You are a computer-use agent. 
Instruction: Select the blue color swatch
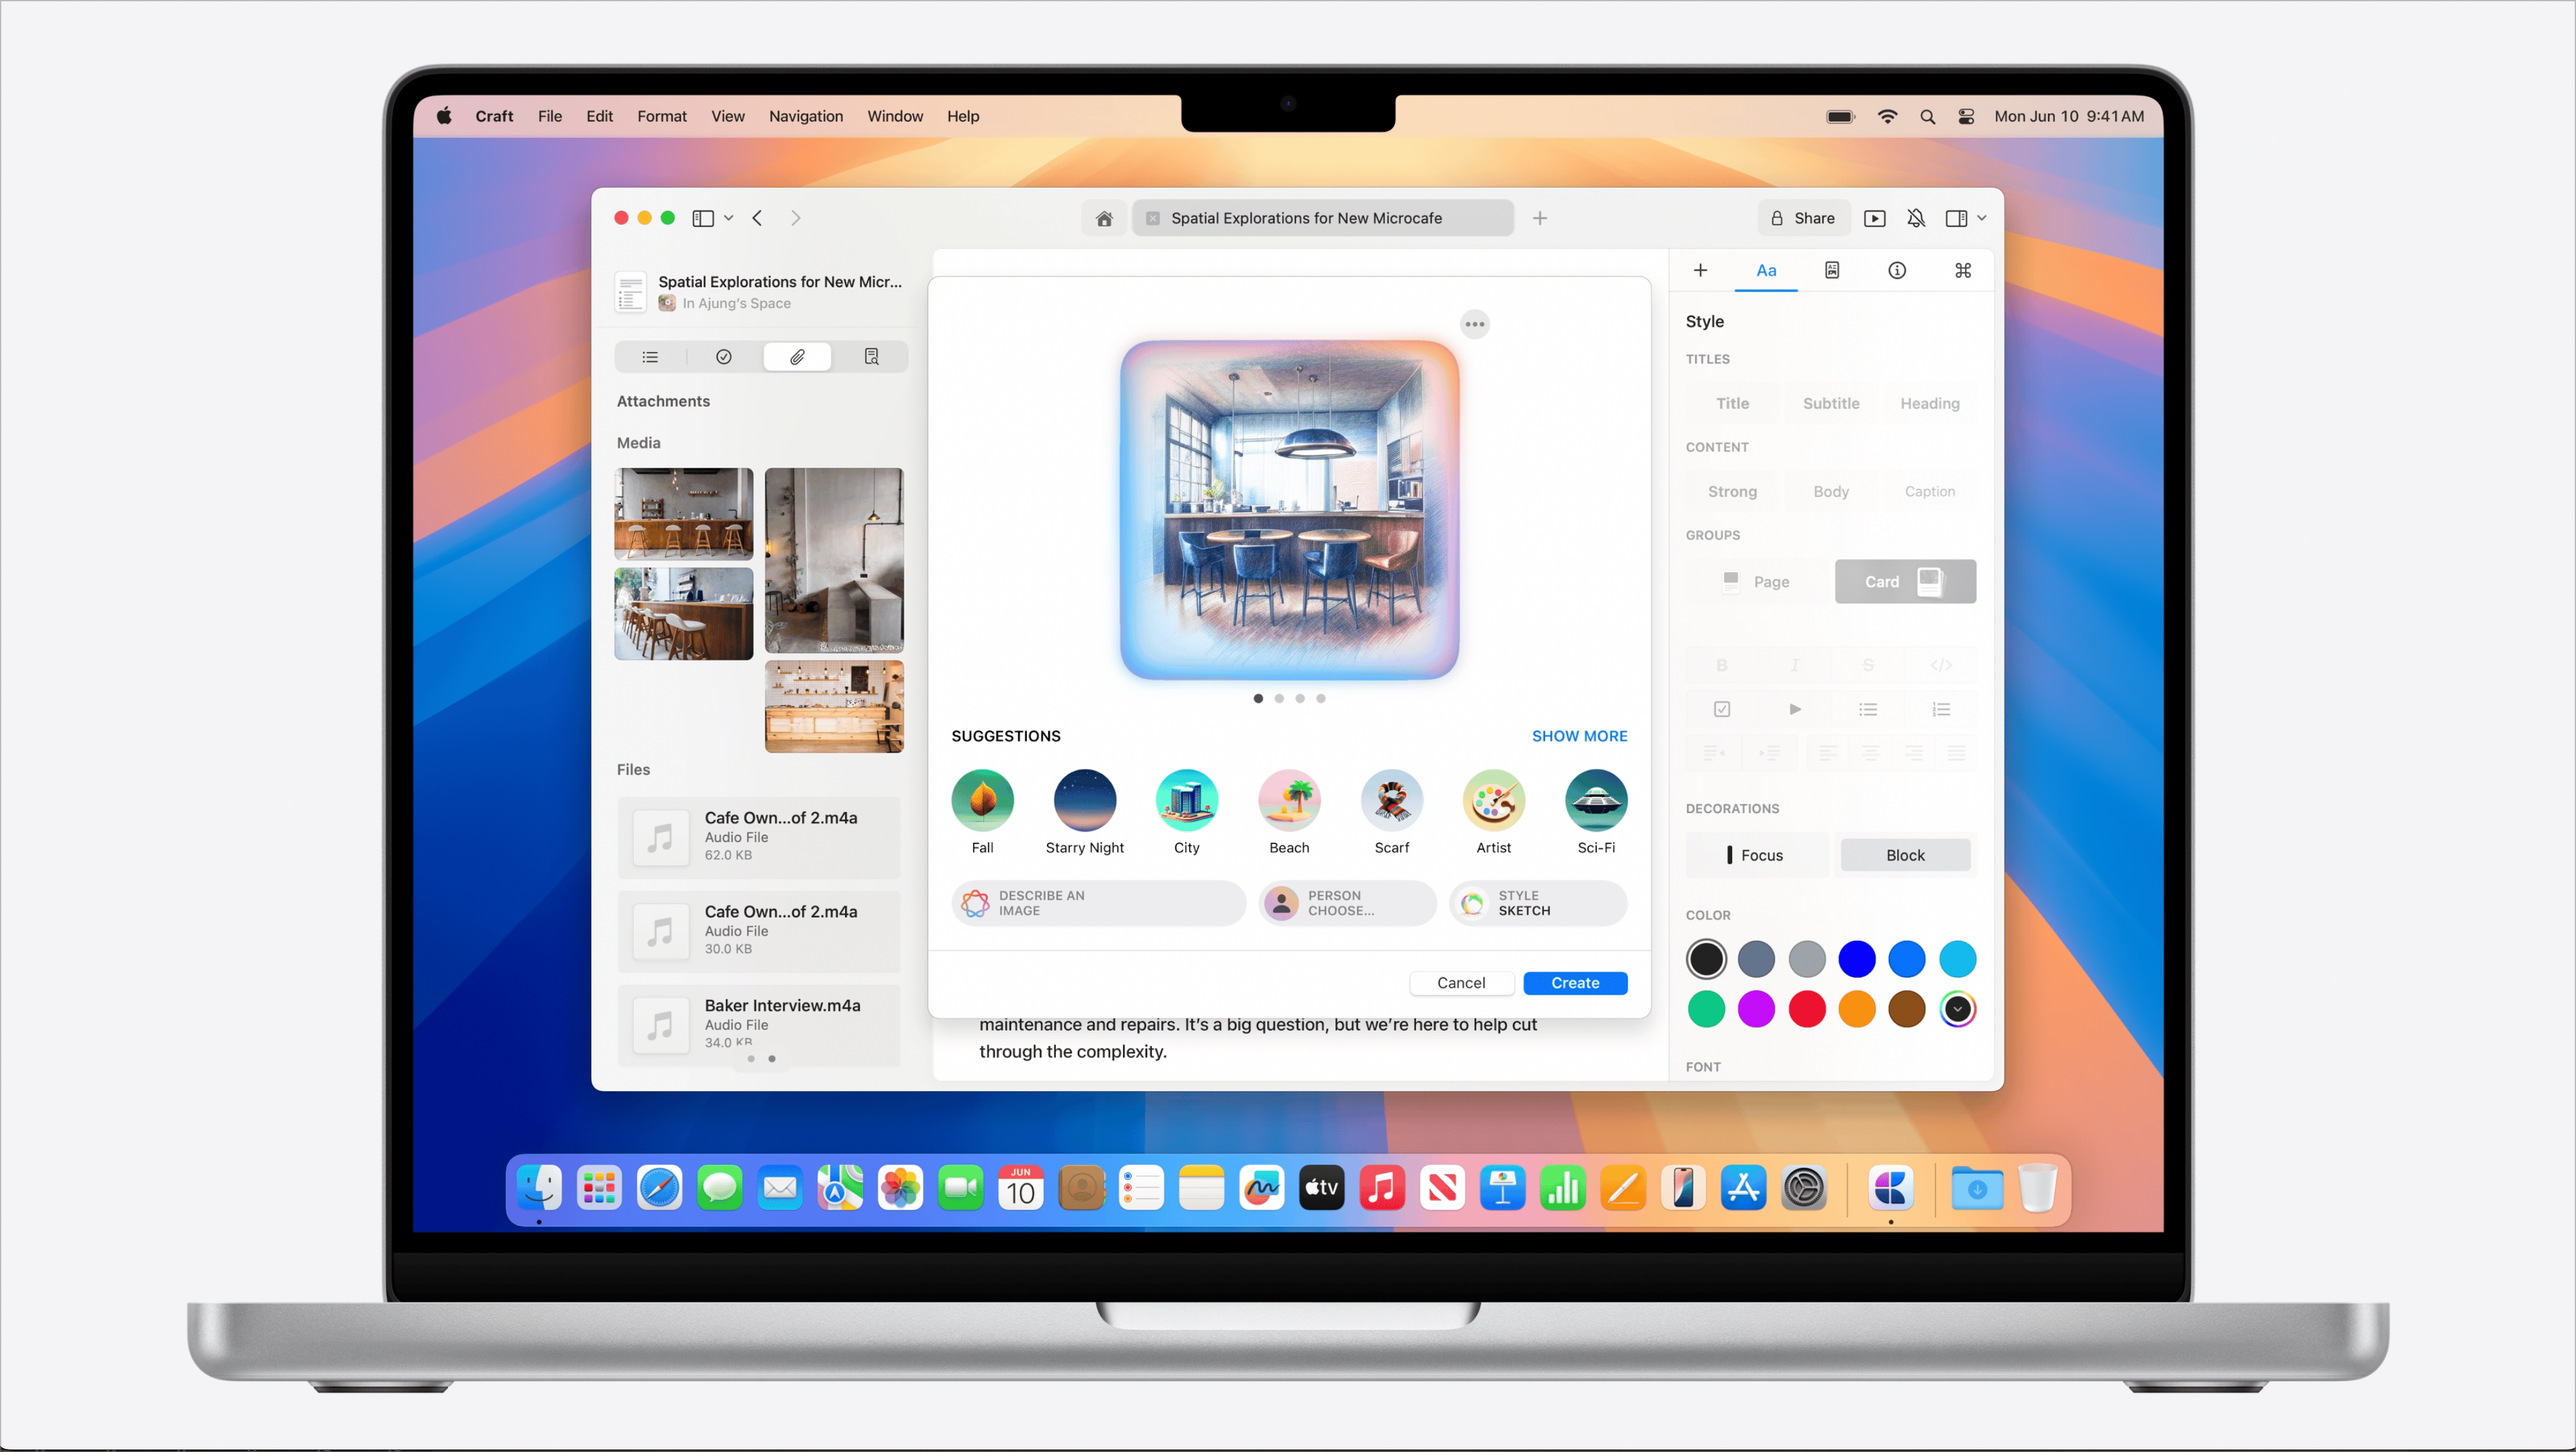tap(1856, 957)
